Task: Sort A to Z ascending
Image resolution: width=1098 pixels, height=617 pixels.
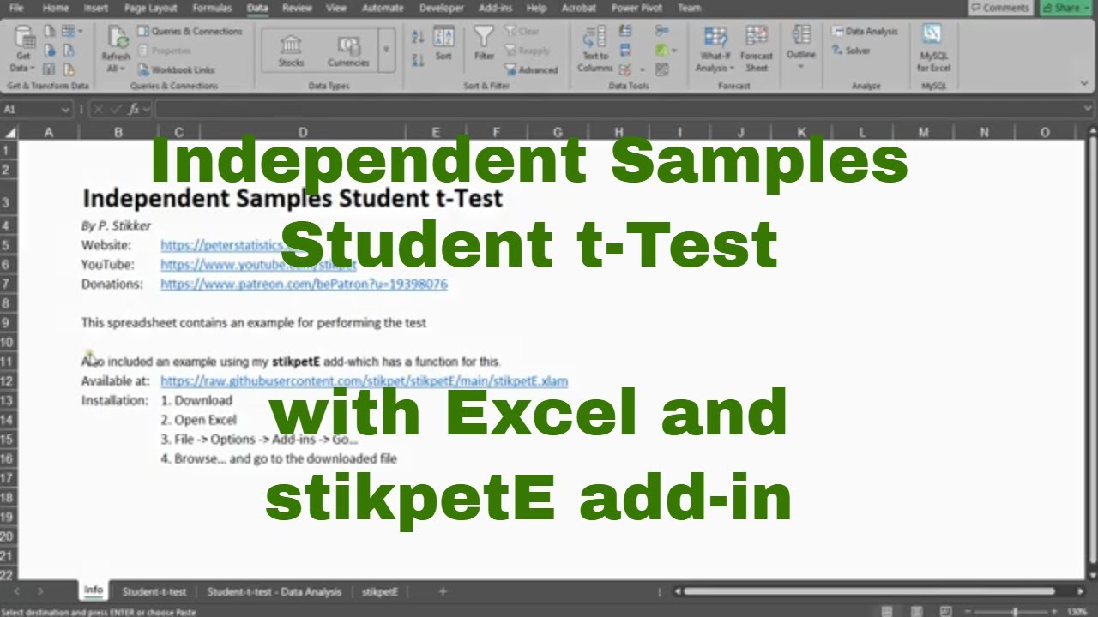Action: tap(418, 37)
